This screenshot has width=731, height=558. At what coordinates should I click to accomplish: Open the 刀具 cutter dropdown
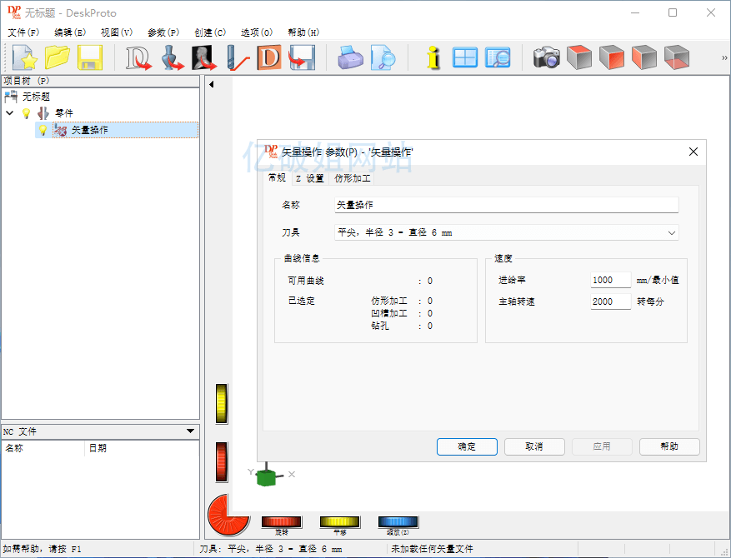click(672, 233)
